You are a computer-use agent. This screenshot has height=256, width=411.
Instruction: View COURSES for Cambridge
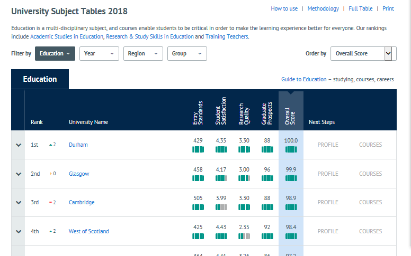pos(370,203)
